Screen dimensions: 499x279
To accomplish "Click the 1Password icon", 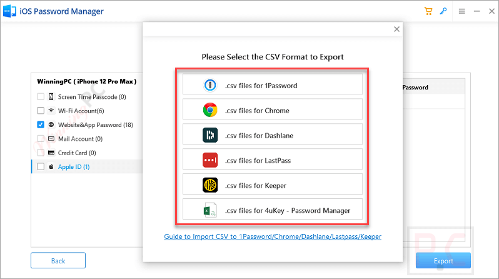I will 210,85.
